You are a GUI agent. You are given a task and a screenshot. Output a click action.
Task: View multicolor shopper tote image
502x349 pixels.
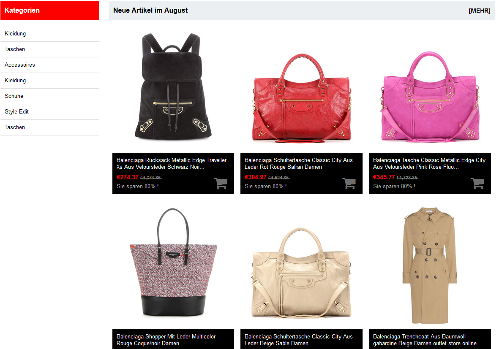(173, 262)
